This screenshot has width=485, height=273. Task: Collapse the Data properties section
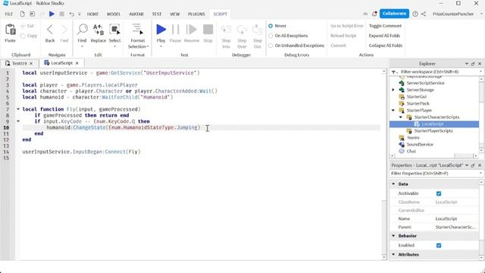pos(394,184)
